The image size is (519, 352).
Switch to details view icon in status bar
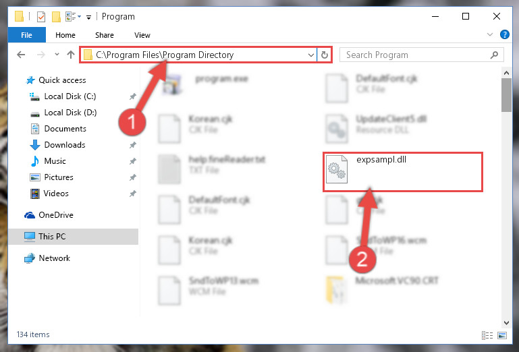[x=487, y=335]
